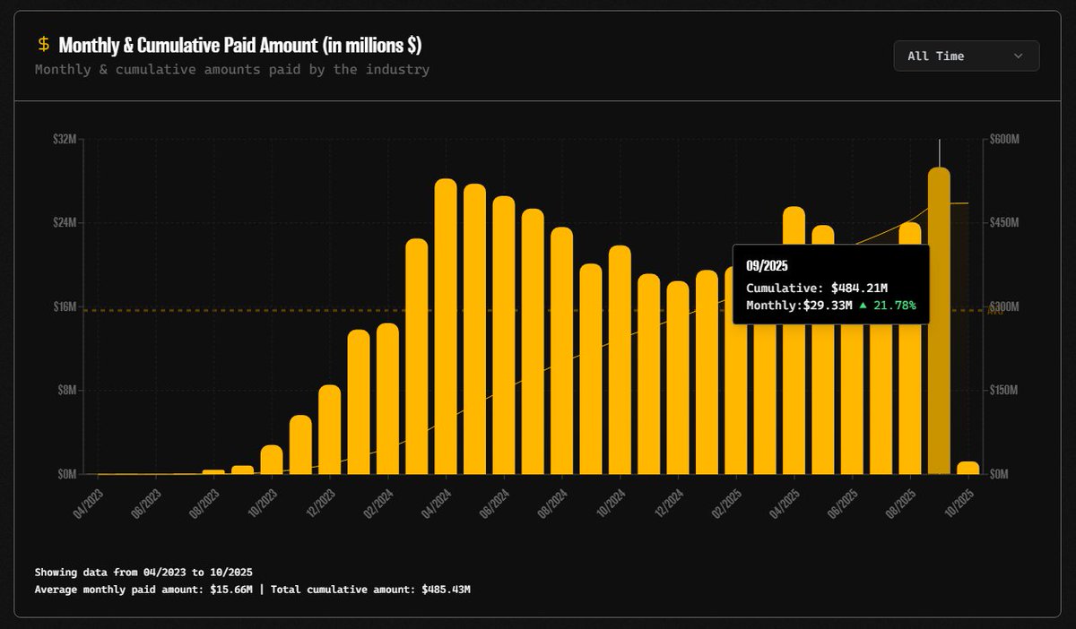Click the $32M left axis label
The image size is (1076, 629).
click(x=63, y=140)
